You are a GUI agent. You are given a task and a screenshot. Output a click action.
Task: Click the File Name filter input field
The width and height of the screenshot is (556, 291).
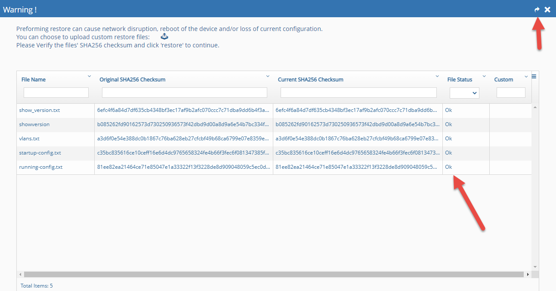[56, 93]
